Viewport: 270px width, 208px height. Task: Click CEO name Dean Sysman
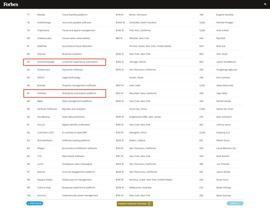coord(224,195)
